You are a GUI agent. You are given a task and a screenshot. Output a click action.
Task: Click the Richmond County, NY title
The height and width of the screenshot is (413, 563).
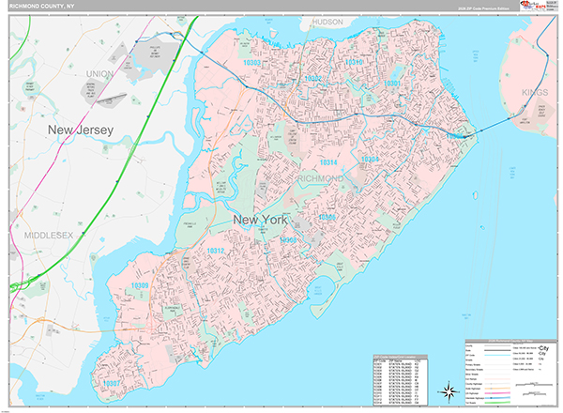point(41,7)
